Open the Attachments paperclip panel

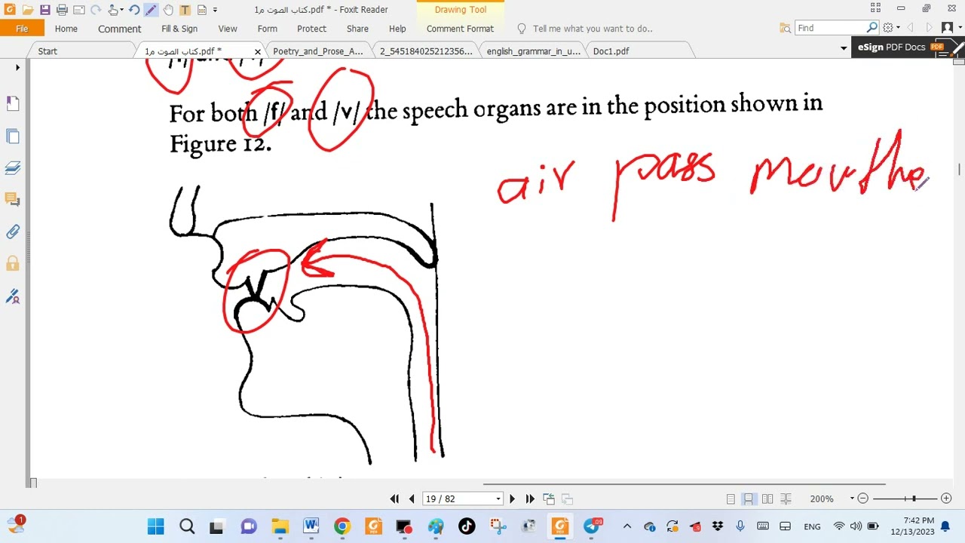[x=13, y=232]
